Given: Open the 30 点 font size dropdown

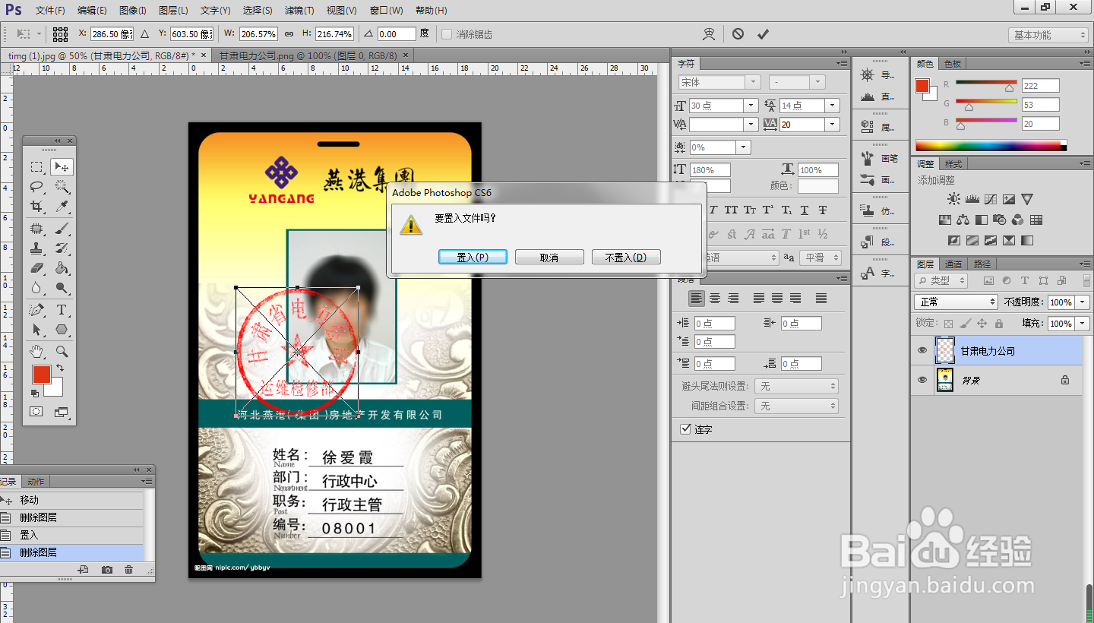Looking at the screenshot, I should click(x=751, y=106).
